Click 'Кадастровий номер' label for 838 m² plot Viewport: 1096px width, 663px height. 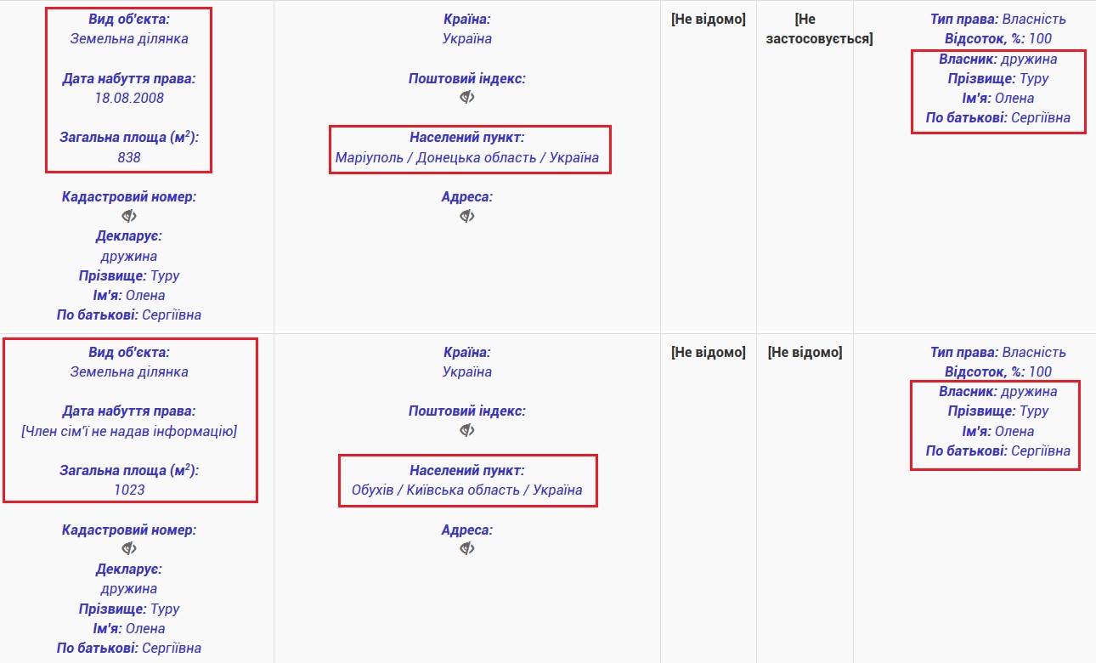tap(129, 196)
